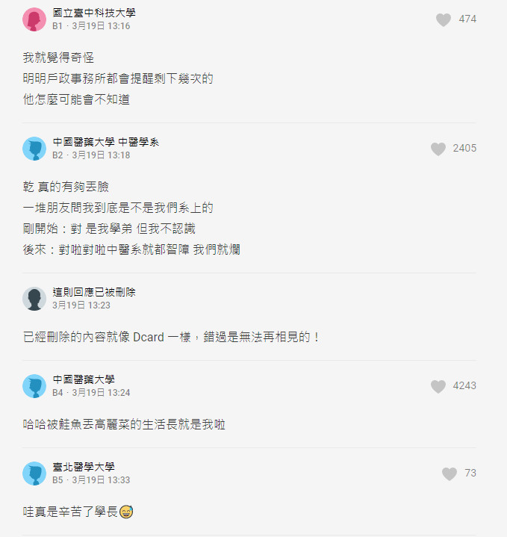
Task: Click the gray avatar of the deleted comment
Action: pyautogui.click(x=34, y=299)
